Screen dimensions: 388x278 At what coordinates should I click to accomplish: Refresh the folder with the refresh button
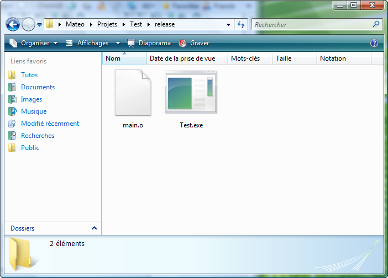click(241, 24)
